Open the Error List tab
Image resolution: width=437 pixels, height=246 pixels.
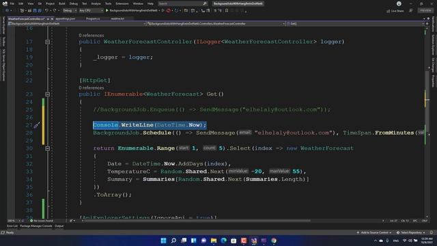click(12, 226)
